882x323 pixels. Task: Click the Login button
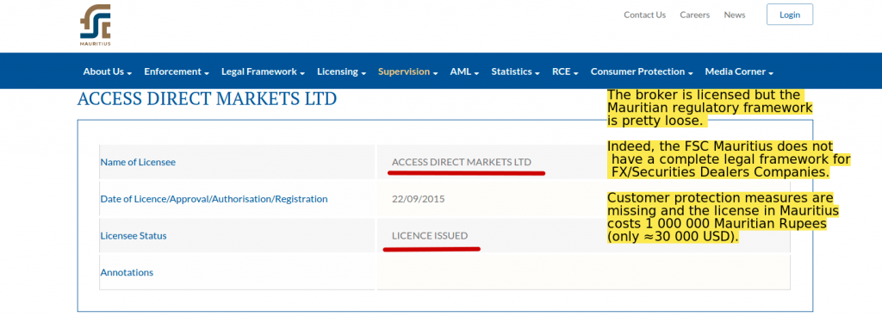pyautogui.click(x=790, y=15)
